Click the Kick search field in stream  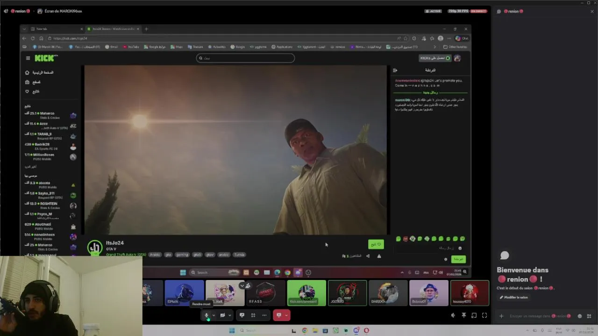coord(245,58)
